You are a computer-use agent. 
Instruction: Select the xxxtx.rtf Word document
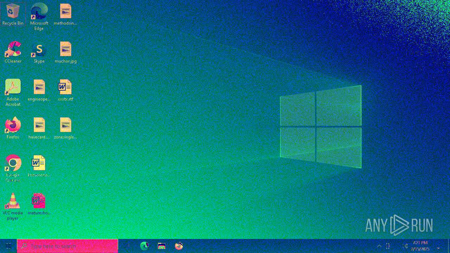click(x=65, y=90)
